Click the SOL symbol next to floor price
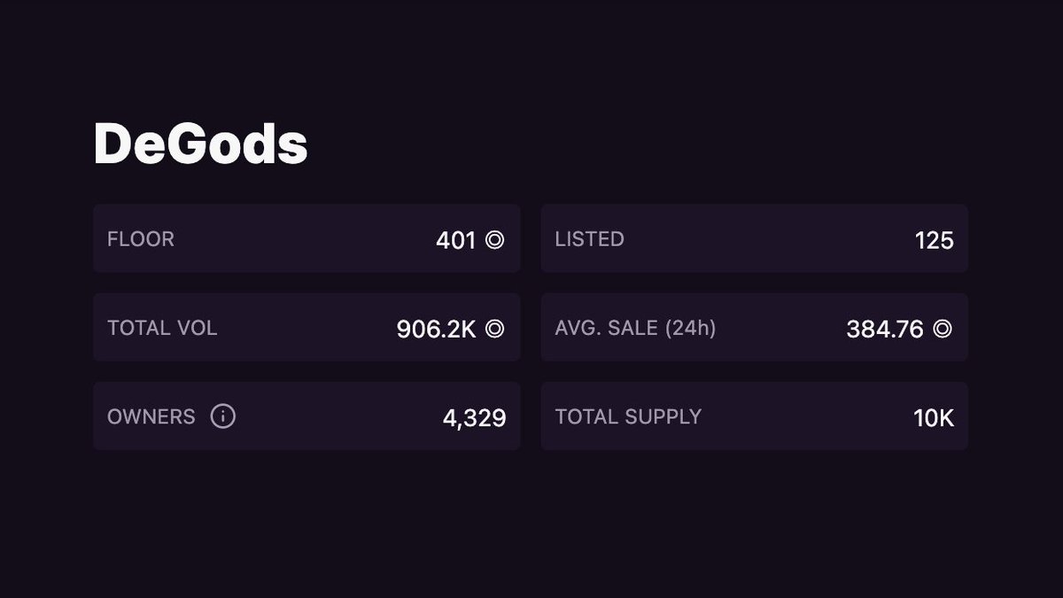1063x598 pixels. coord(494,239)
